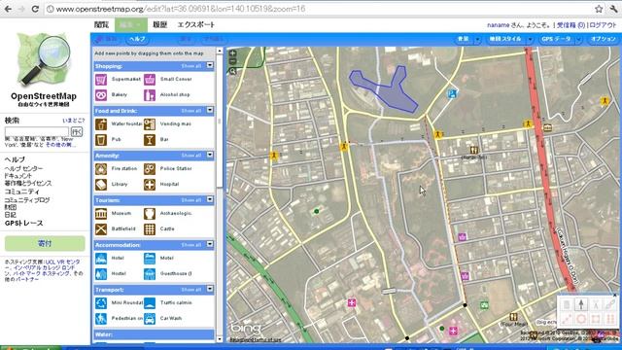622x350 pixels.
Task: Expand the Food and Drink dropdown arrow
Action: [x=210, y=110]
